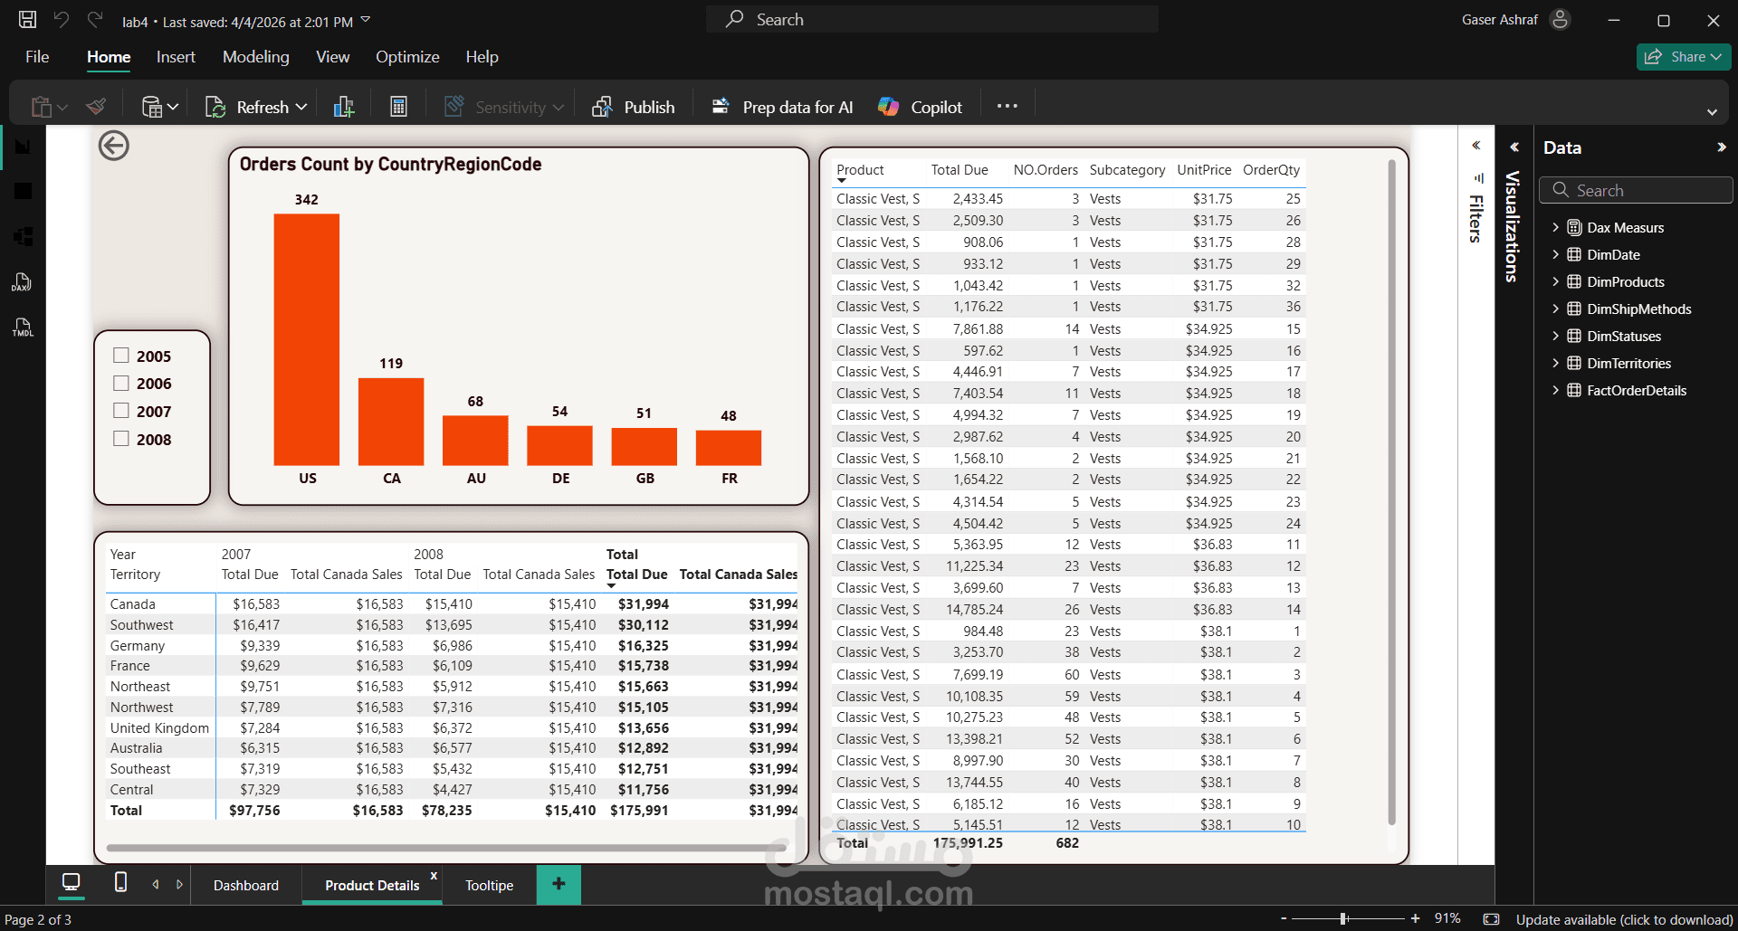This screenshot has height=931, width=1738.
Task: Open the DAX query view
Action: click(23, 282)
